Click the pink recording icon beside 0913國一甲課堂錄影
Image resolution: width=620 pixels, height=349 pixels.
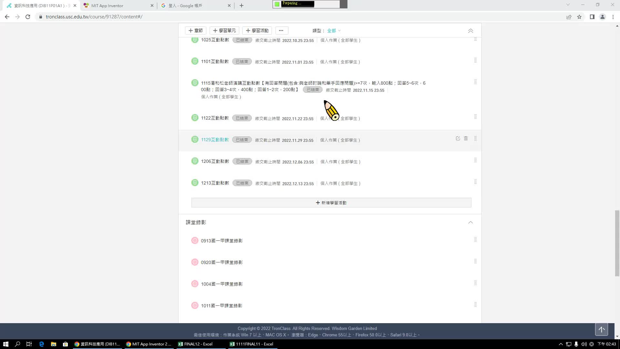click(195, 240)
